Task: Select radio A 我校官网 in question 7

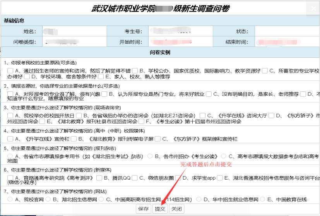Action: click(10, 199)
